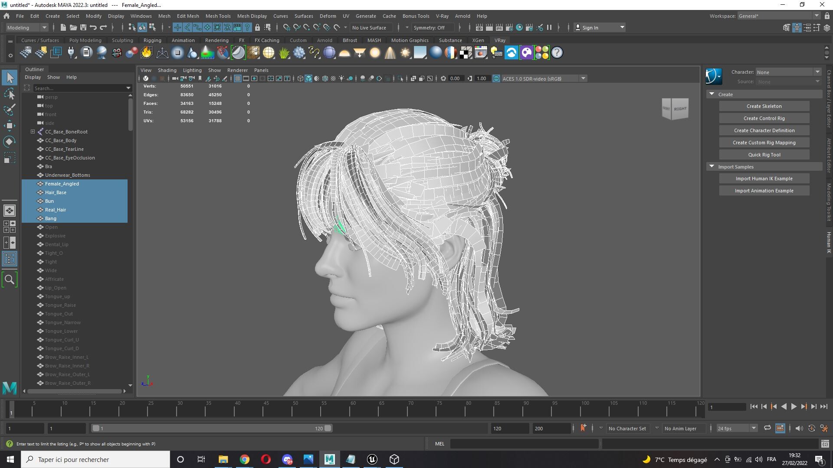The width and height of the screenshot is (833, 468).
Task: Activate the Move tool
Action: coord(10,126)
